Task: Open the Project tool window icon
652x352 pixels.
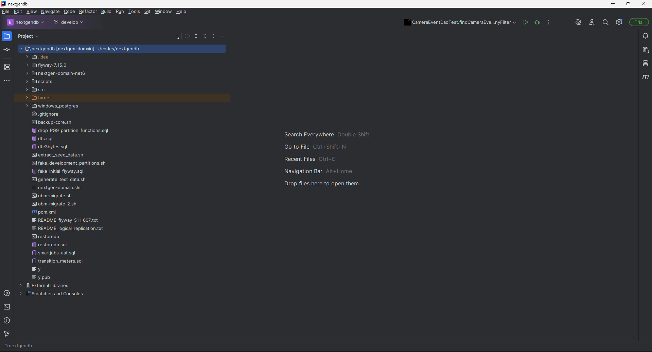Action: tap(7, 36)
